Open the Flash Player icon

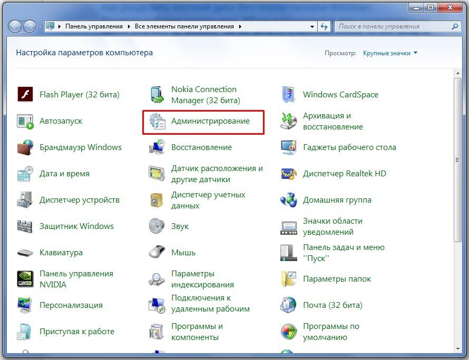click(25, 94)
